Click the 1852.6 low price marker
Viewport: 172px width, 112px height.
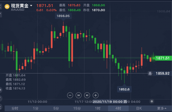pyautogui.click(x=124, y=89)
